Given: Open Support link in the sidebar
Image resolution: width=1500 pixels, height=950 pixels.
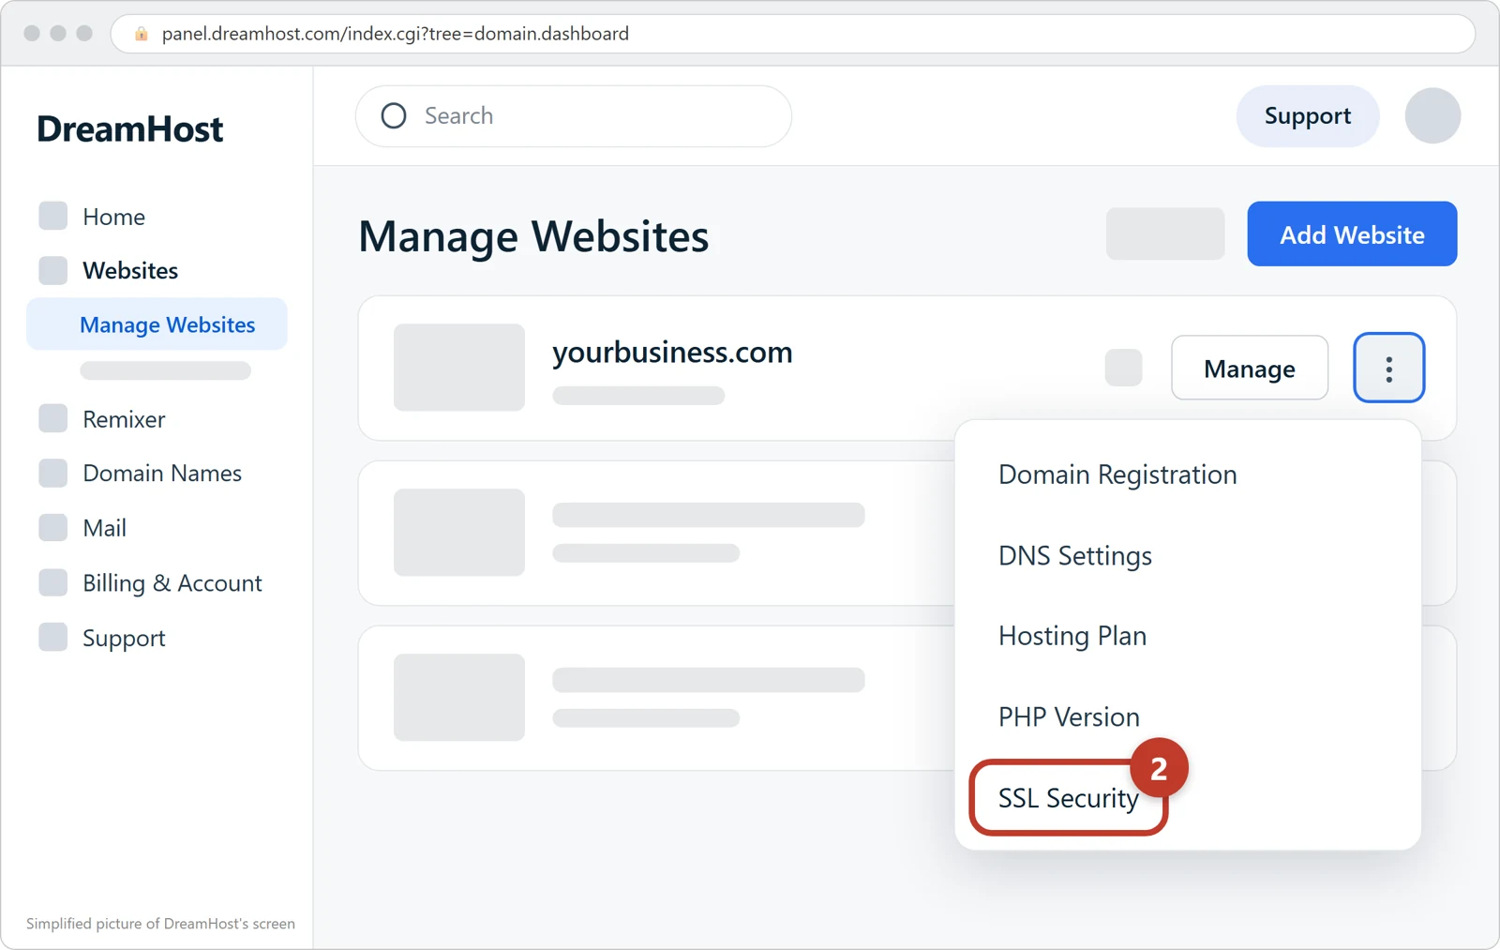Looking at the screenshot, I should click(x=124, y=639).
